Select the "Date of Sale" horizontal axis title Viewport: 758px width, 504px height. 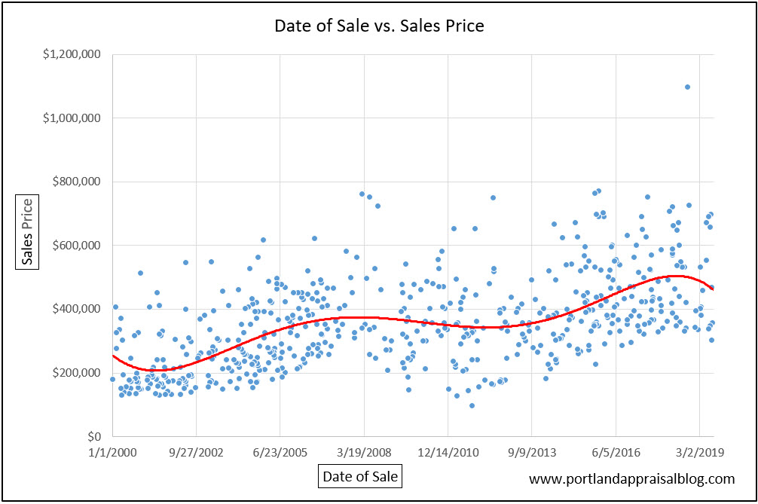[359, 476]
